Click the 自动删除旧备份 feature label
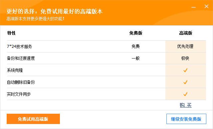The image size is (213, 129). pyautogui.click(x=21, y=82)
